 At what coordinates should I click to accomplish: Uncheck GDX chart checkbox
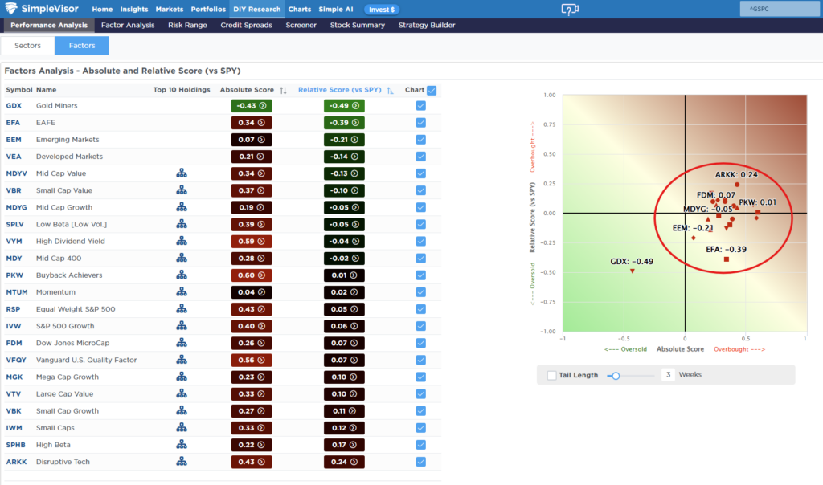click(421, 105)
